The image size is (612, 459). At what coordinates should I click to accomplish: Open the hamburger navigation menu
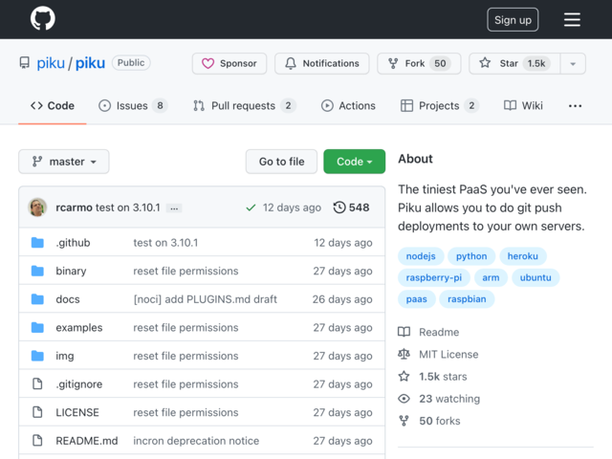click(x=572, y=19)
